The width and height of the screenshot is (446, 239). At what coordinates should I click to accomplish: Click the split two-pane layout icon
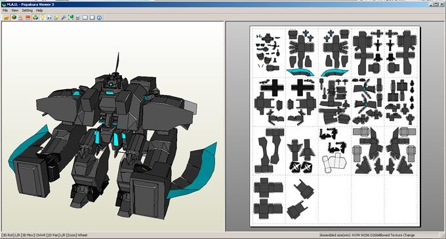tap(85, 18)
